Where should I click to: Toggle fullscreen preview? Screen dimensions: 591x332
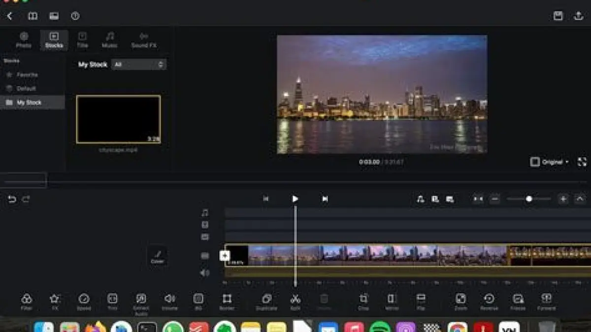(582, 162)
